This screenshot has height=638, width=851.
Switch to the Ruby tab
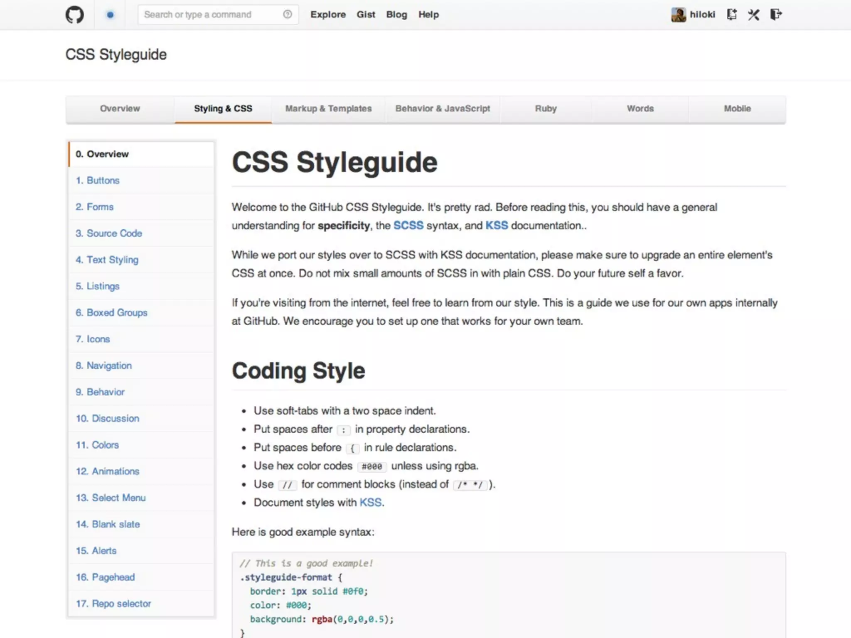[x=546, y=109]
